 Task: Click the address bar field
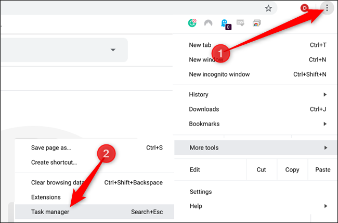138,8
